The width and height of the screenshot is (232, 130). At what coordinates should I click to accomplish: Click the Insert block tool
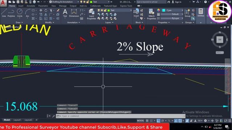click(x=136, y=13)
